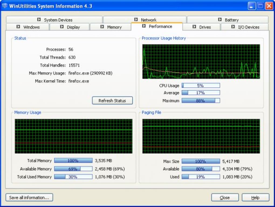
Task: Click the arrow icon beside I/O Devices tab
Action: coord(233,27)
